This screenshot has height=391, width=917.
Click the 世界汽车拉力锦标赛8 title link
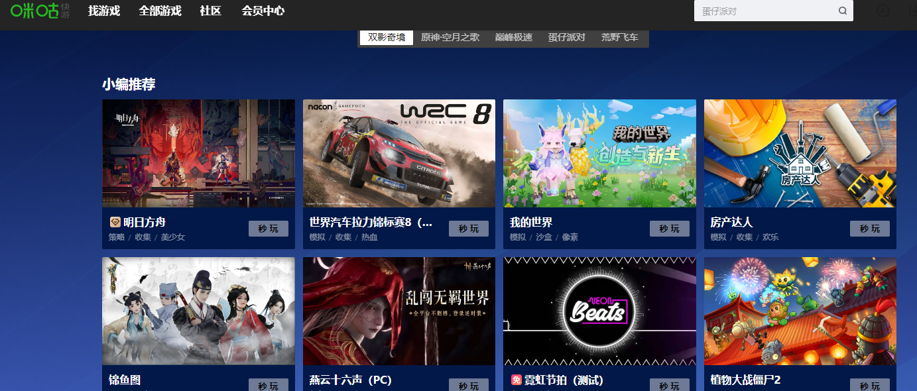[371, 223]
